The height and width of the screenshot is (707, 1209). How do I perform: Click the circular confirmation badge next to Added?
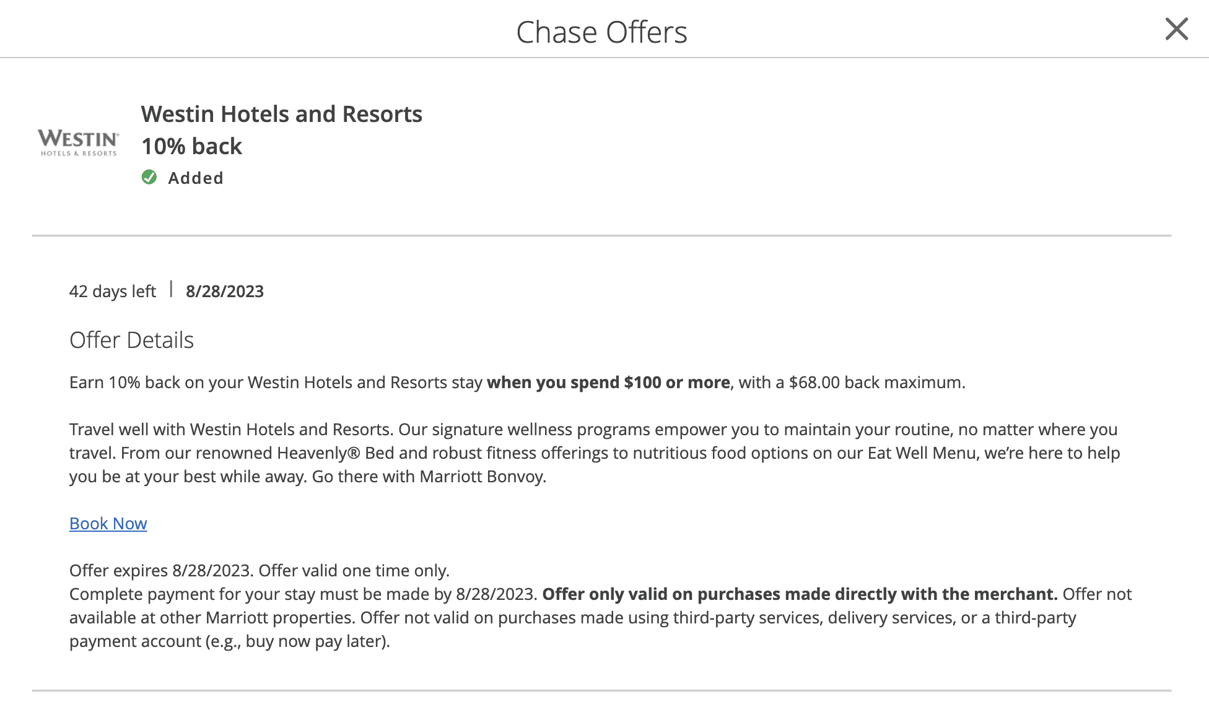tap(150, 178)
